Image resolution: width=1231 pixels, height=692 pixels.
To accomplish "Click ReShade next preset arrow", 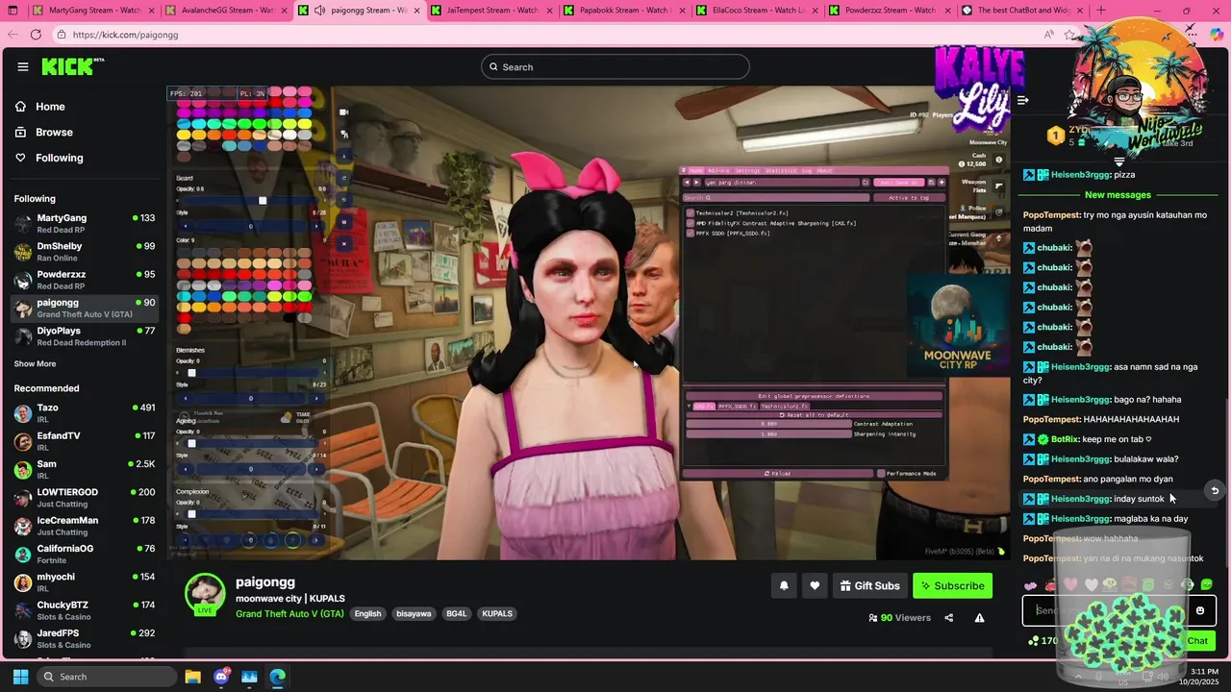I will tap(696, 183).
